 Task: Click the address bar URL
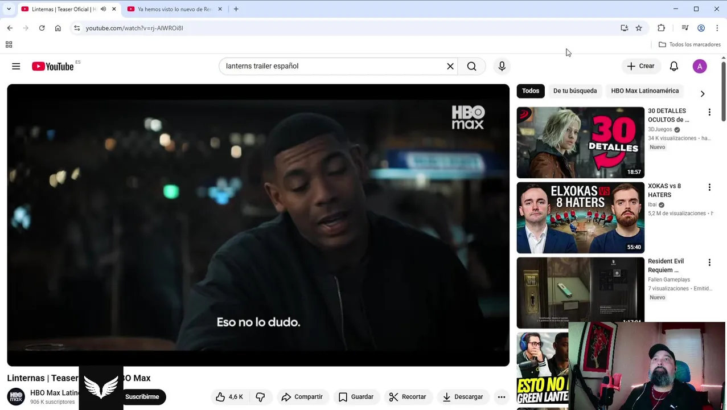[134, 28]
